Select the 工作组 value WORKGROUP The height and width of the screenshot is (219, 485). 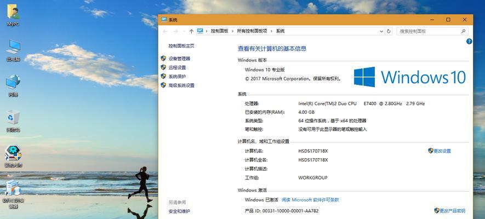coord(313,177)
